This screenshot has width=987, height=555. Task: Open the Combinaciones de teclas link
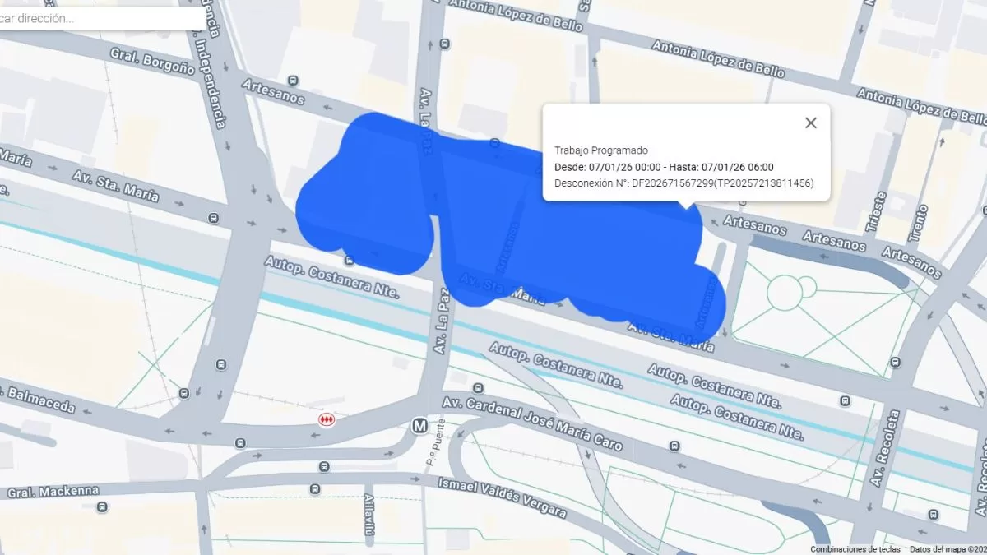point(855,549)
